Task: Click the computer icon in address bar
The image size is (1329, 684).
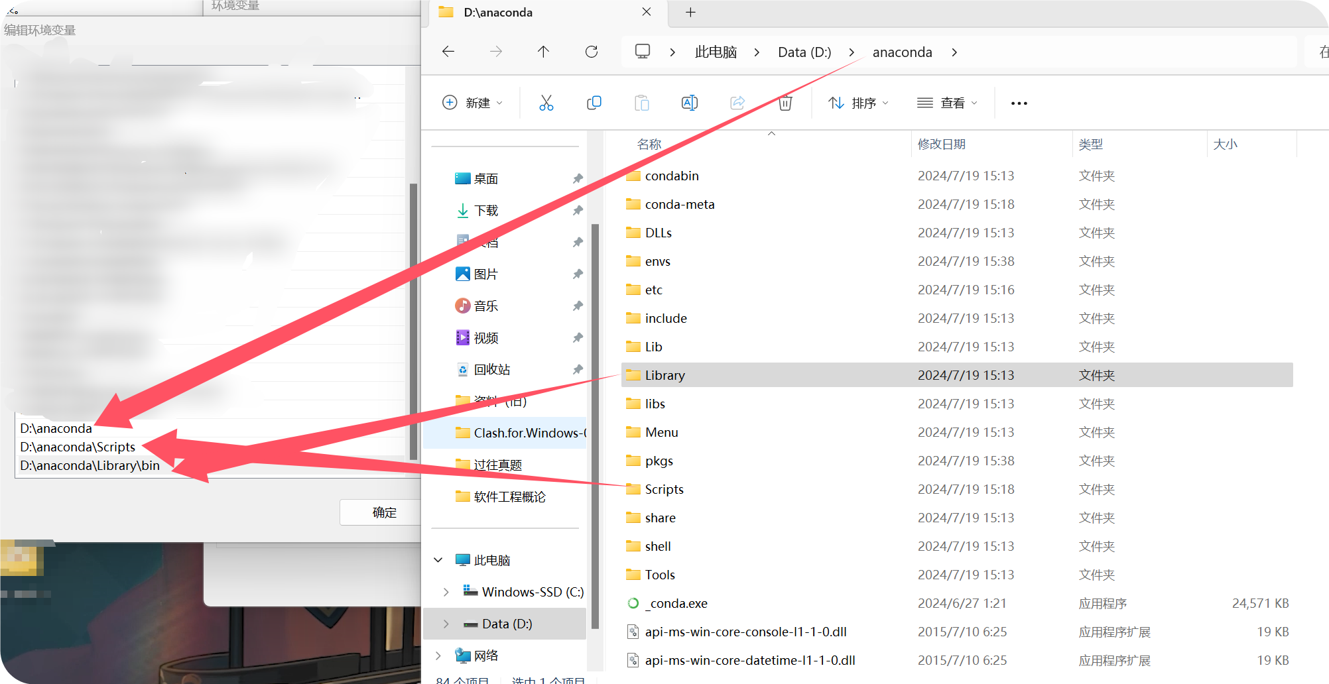Action: pyautogui.click(x=642, y=52)
